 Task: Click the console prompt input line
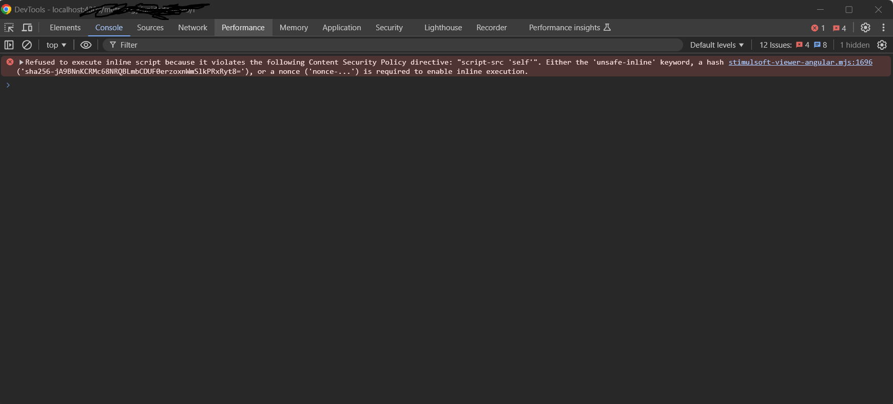click(411, 85)
